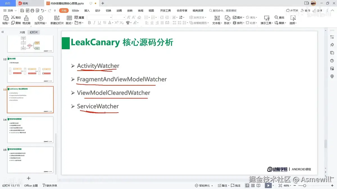Image resolution: width=337 pixels, height=189 pixels.
Task: Click the Print icon in quick access toolbar
Action: click(x=32, y=11)
